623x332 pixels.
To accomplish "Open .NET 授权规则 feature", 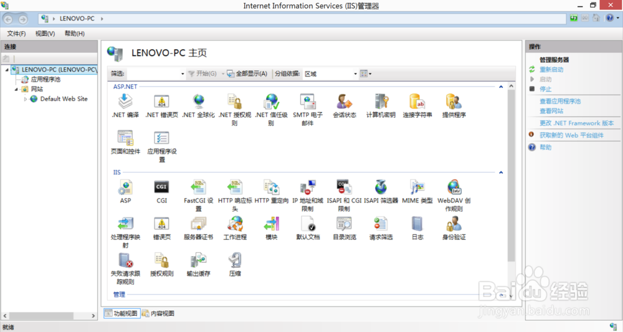I will point(235,110).
